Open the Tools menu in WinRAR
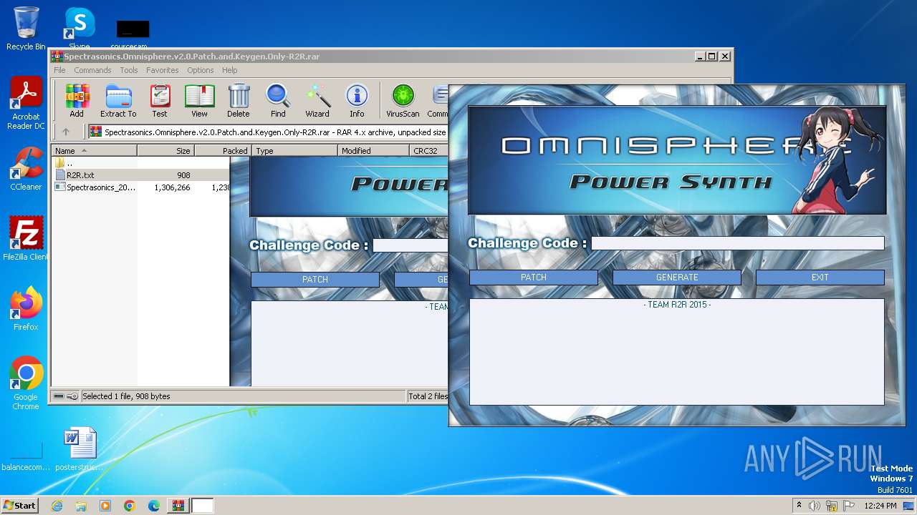The image size is (917, 515). (x=129, y=70)
